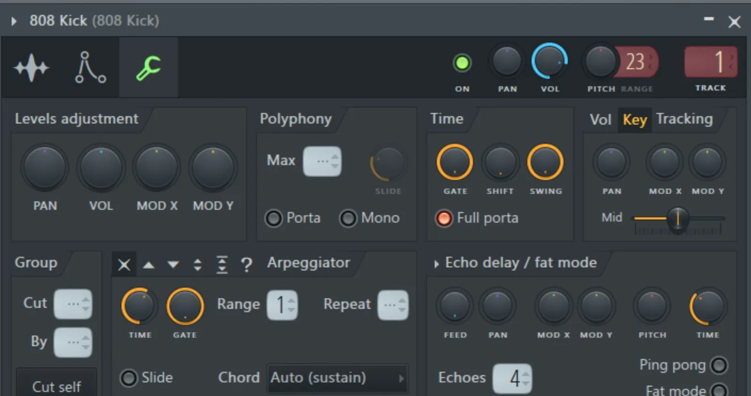Click the Polyphony SLIDE knob

click(388, 164)
